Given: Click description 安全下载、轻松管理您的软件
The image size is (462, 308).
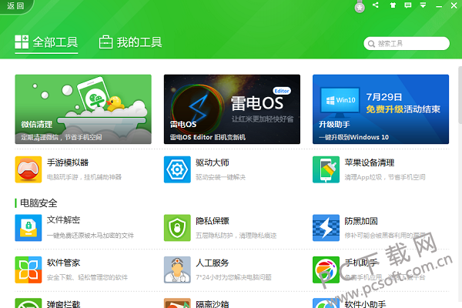Looking at the screenshot, I should coord(87,277).
